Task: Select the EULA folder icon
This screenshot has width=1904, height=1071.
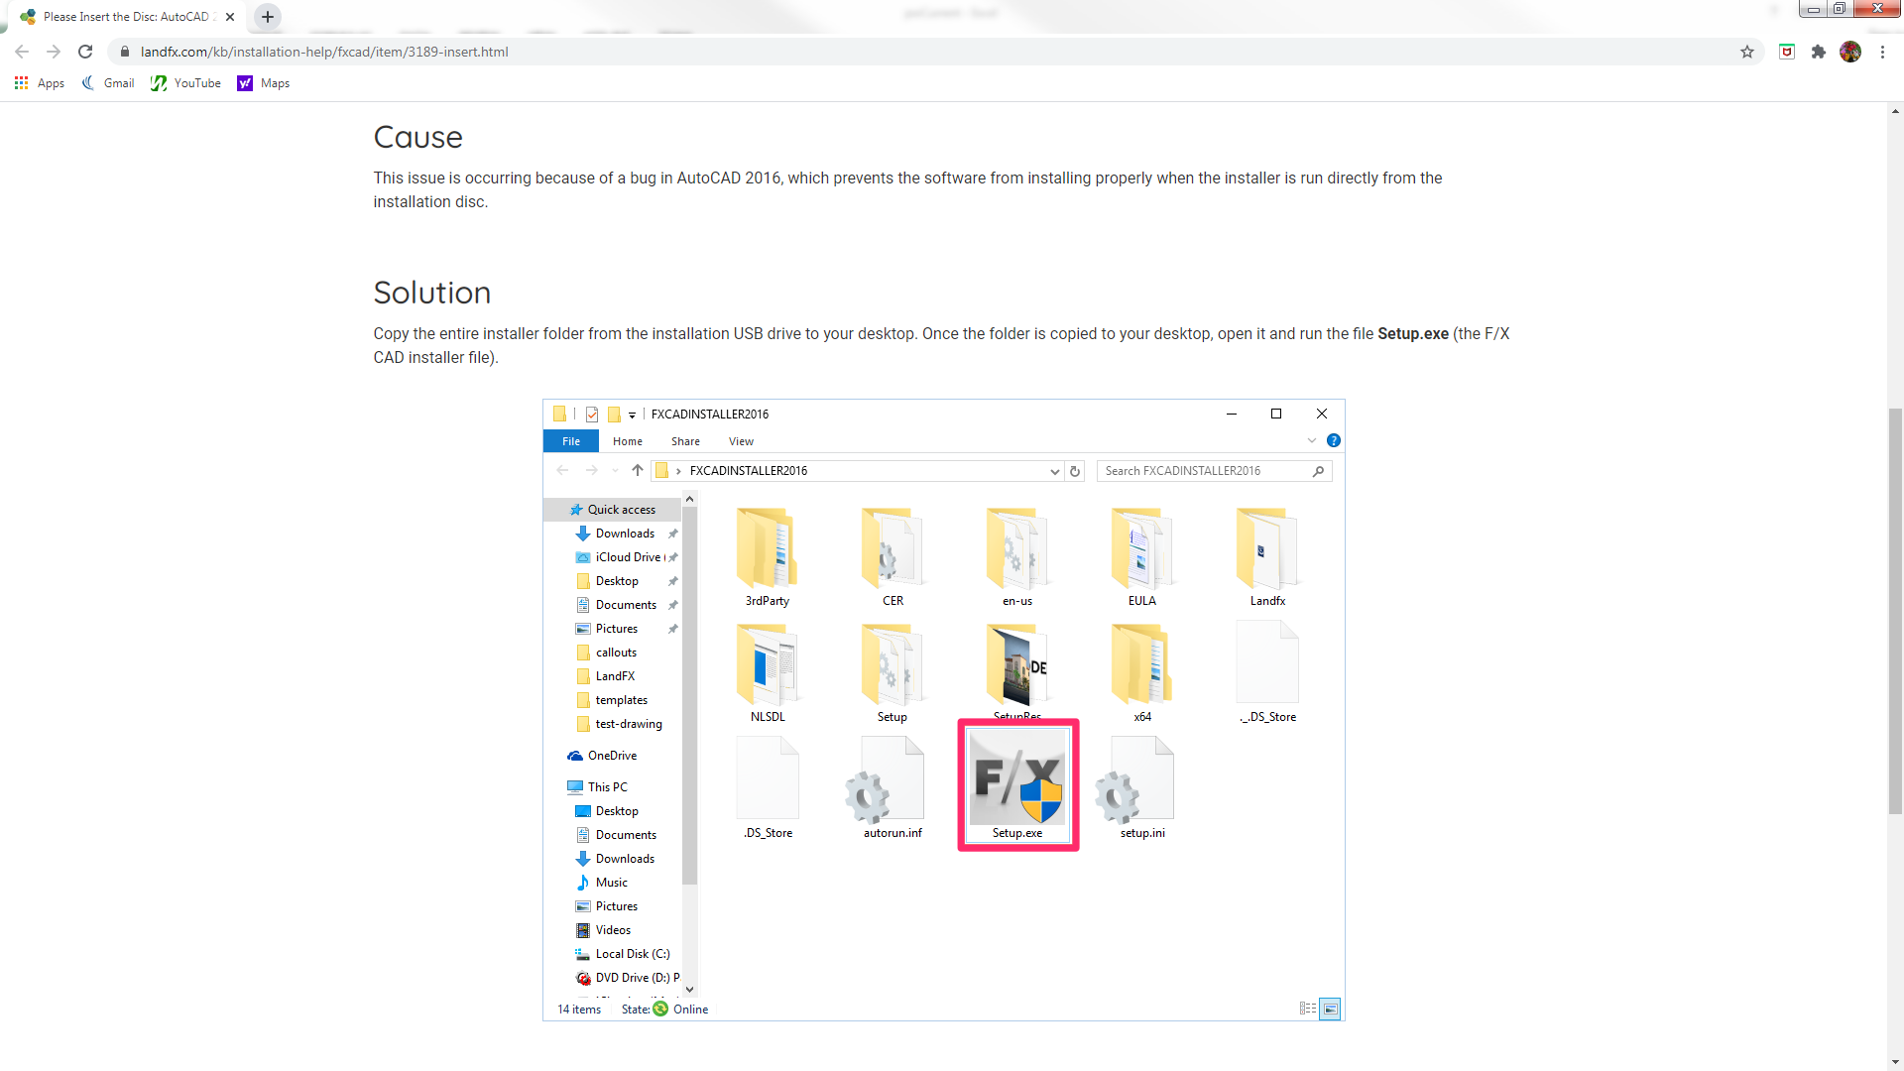Action: click(x=1142, y=547)
